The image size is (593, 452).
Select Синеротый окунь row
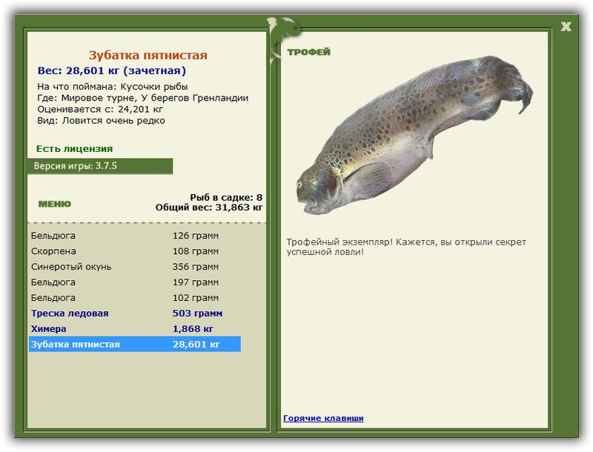(135, 267)
